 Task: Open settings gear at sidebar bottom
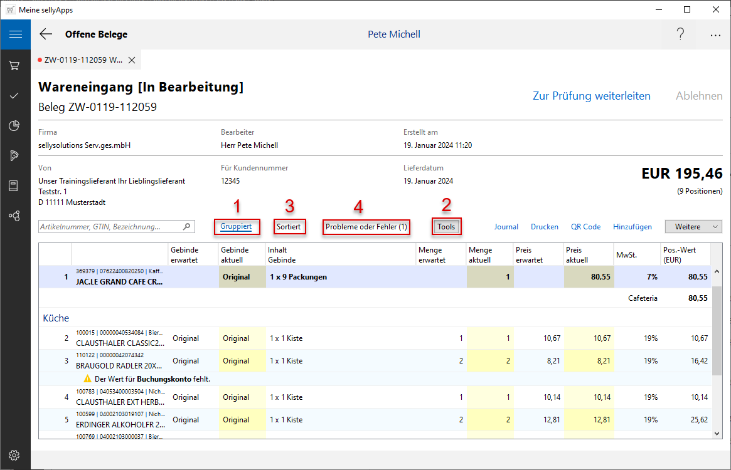[14, 455]
